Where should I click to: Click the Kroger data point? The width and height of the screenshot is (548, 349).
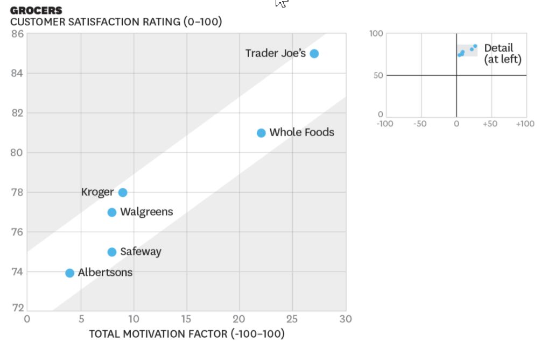click(x=123, y=193)
